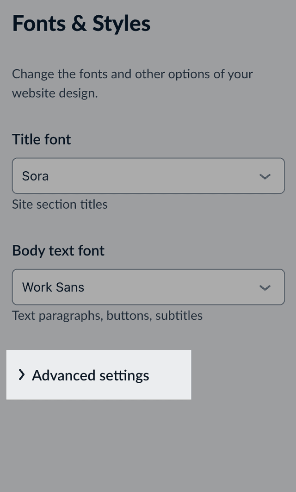
Task: Click the word "subtitles" under Body text font
Action: click(179, 315)
